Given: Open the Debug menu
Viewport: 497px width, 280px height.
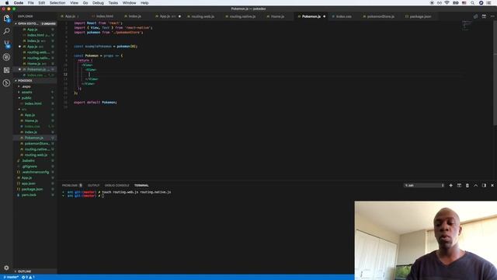Looking at the screenshot, I should (x=98, y=3).
